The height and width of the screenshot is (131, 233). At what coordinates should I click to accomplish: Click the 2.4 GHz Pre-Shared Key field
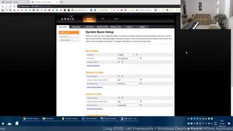[x=128, y=84]
